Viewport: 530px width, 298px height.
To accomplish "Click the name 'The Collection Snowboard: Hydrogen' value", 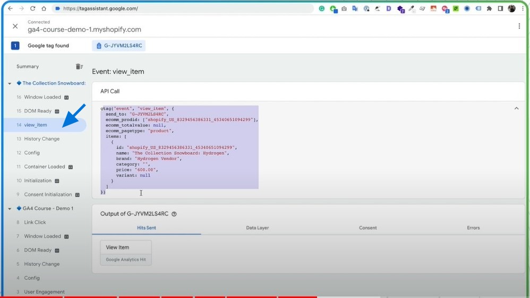I will click(x=179, y=153).
